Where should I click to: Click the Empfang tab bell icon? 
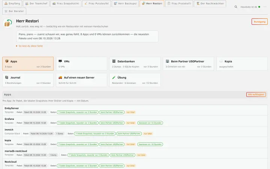6,3
